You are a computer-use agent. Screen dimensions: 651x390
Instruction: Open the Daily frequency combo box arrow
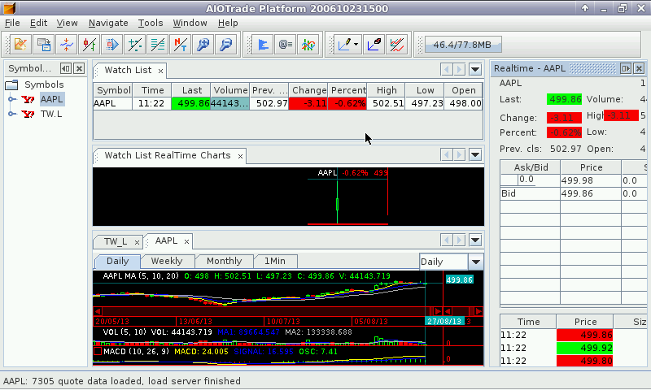[x=476, y=262]
